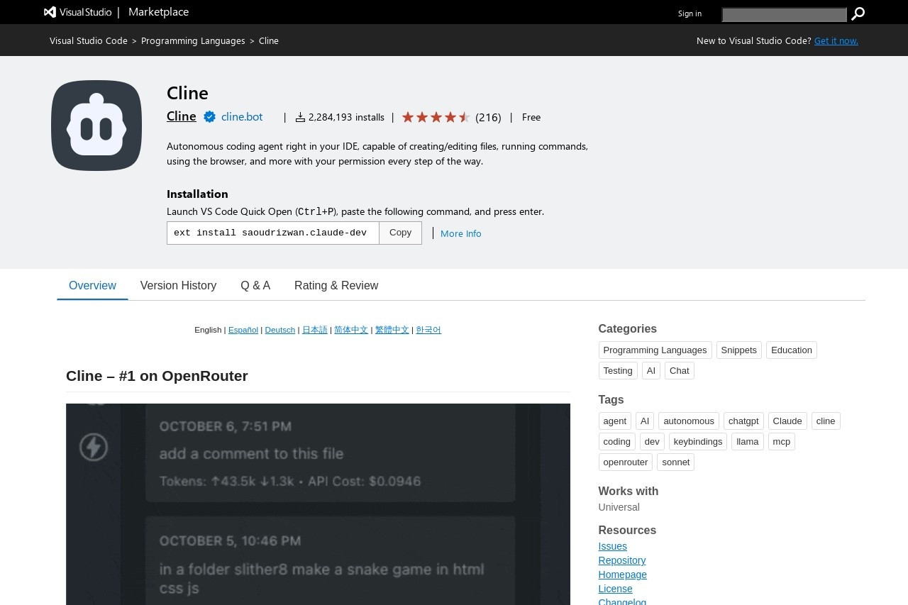Click the search magnifier icon
The width and height of the screenshot is (908, 605).
click(x=858, y=13)
